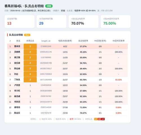Click the 31/37 电联 cell for 丁秋良
Viewport: 141px width, 135px height.
(x=65, y=80)
